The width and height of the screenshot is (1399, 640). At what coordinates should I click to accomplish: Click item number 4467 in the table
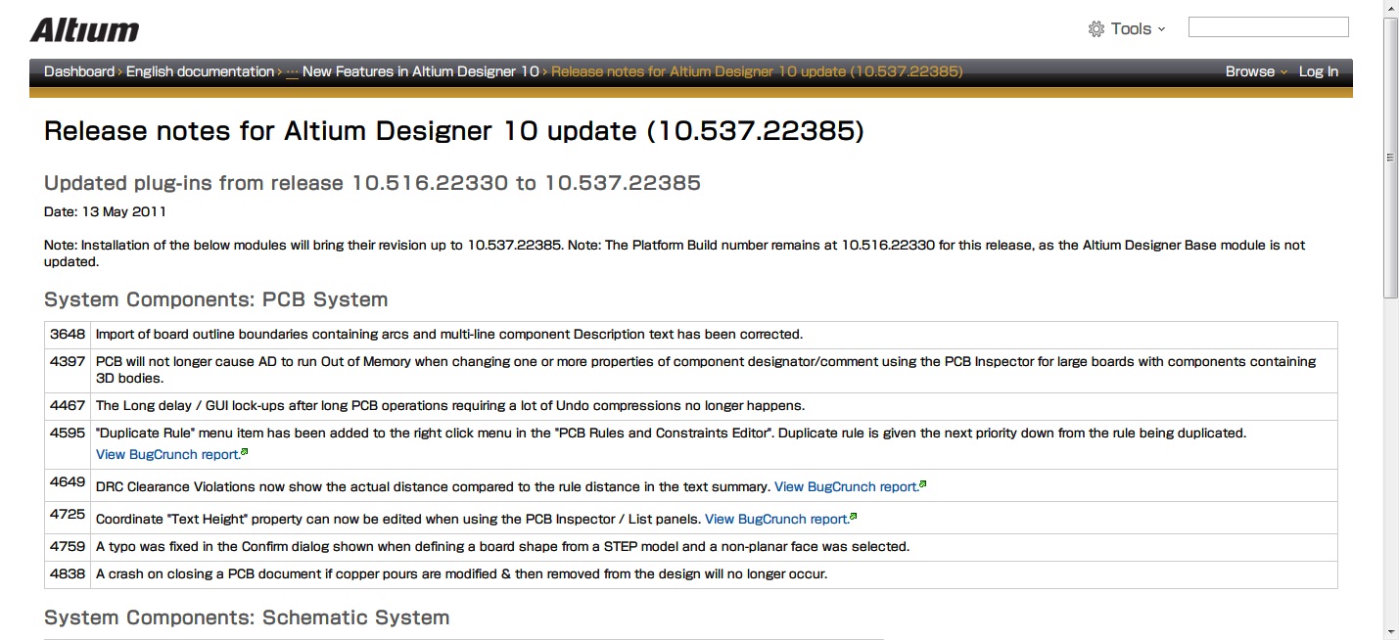pyautogui.click(x=68, y=405)
